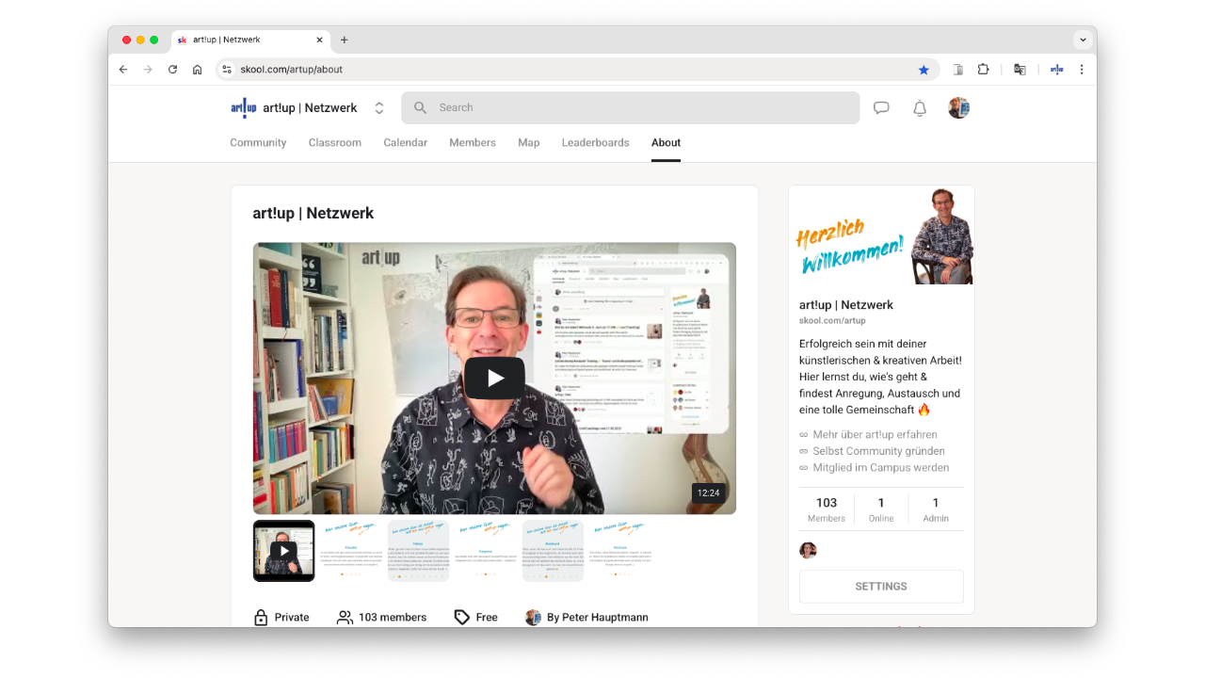Open a new browser tab

pyautogui.click(x=345, y=40)
